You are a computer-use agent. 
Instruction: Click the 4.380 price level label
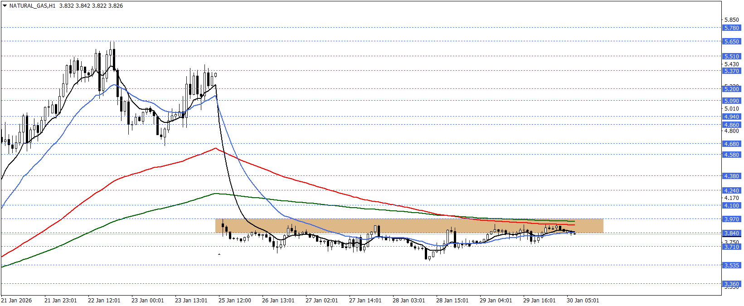click(x=731, y=176)
